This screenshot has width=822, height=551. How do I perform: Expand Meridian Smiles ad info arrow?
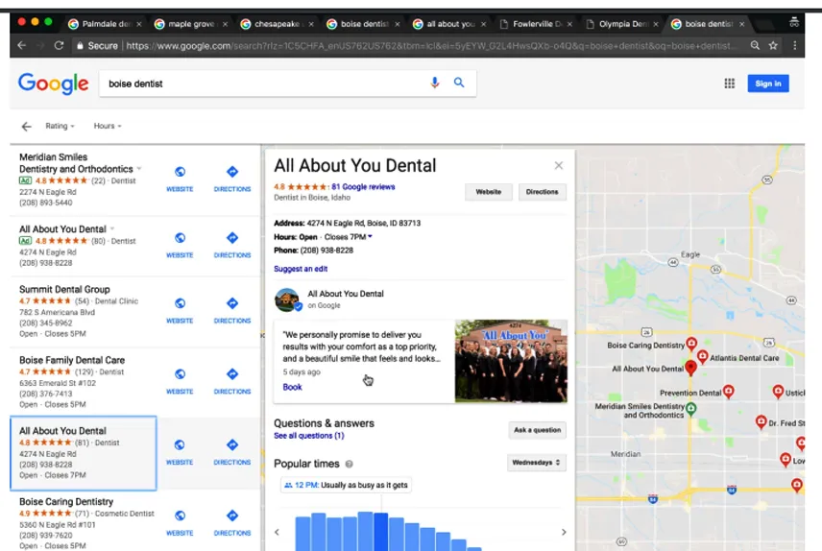139,169
